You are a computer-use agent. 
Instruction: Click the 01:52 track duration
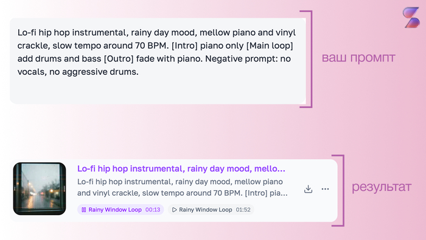[x=243, y=210]
